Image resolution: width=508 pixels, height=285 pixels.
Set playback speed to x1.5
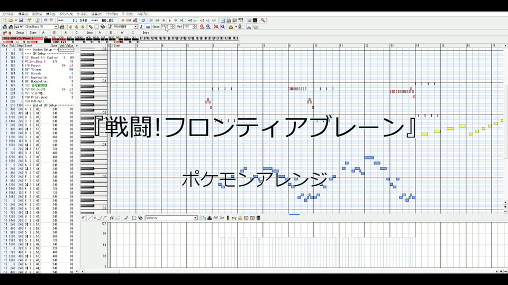pyautogui.click(x=202, y=21)
